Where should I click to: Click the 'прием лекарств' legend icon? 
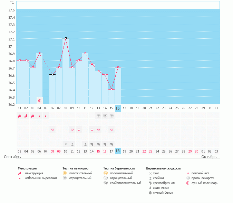(188, 178)
